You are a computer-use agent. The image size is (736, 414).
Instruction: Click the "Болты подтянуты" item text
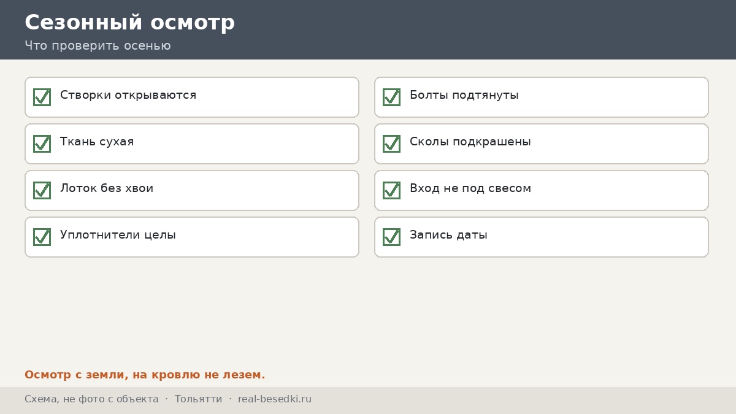[464, 95]
